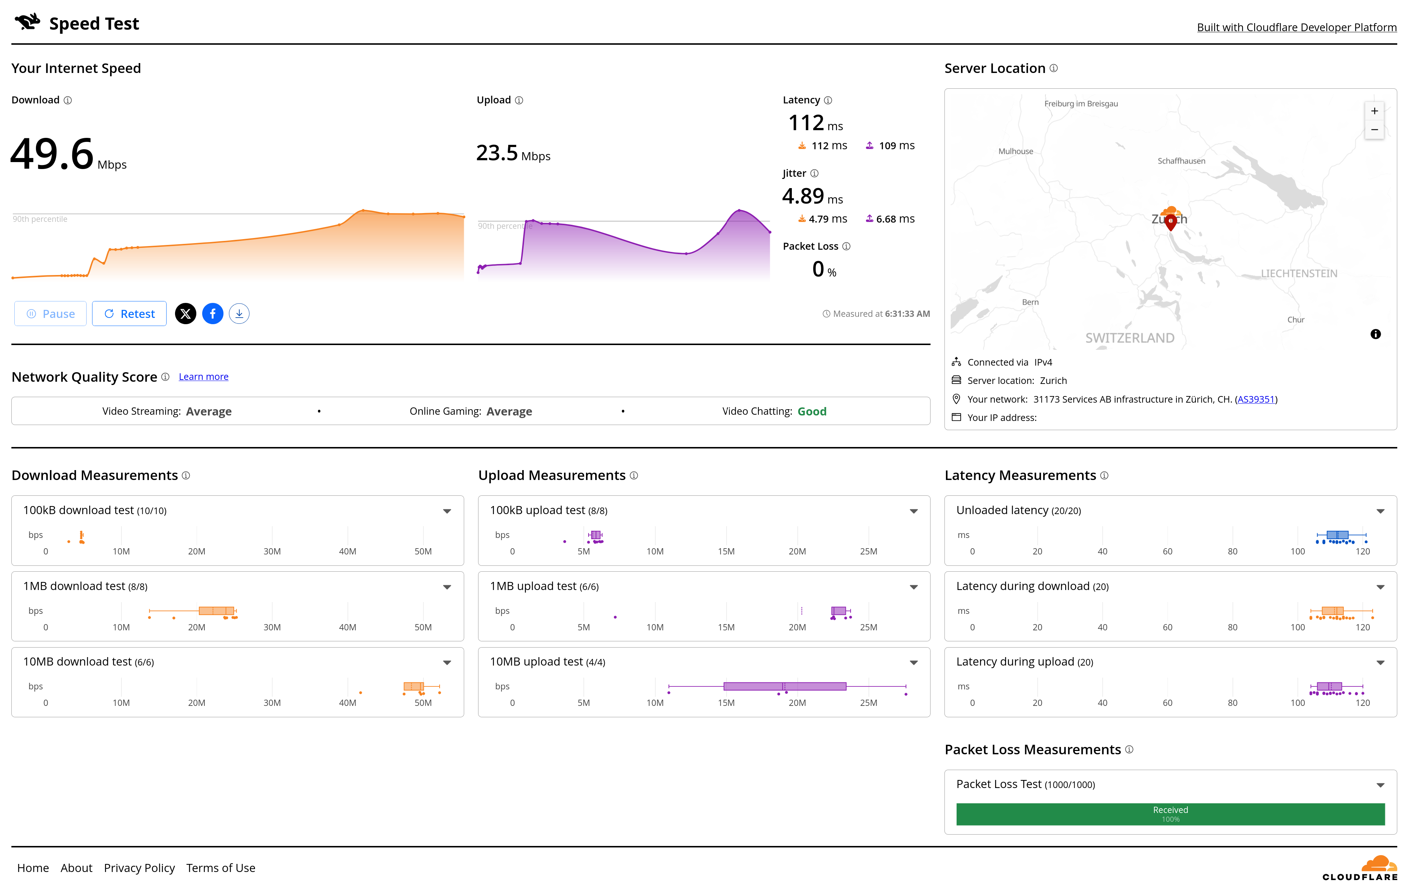Expand 10MB download test details
Viewport: 1409px width, 894px height.
(447, 663)
